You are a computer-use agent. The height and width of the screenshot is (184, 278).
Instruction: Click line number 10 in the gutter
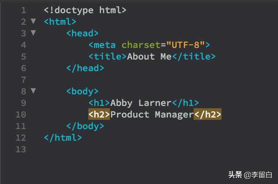click(20, 115)
